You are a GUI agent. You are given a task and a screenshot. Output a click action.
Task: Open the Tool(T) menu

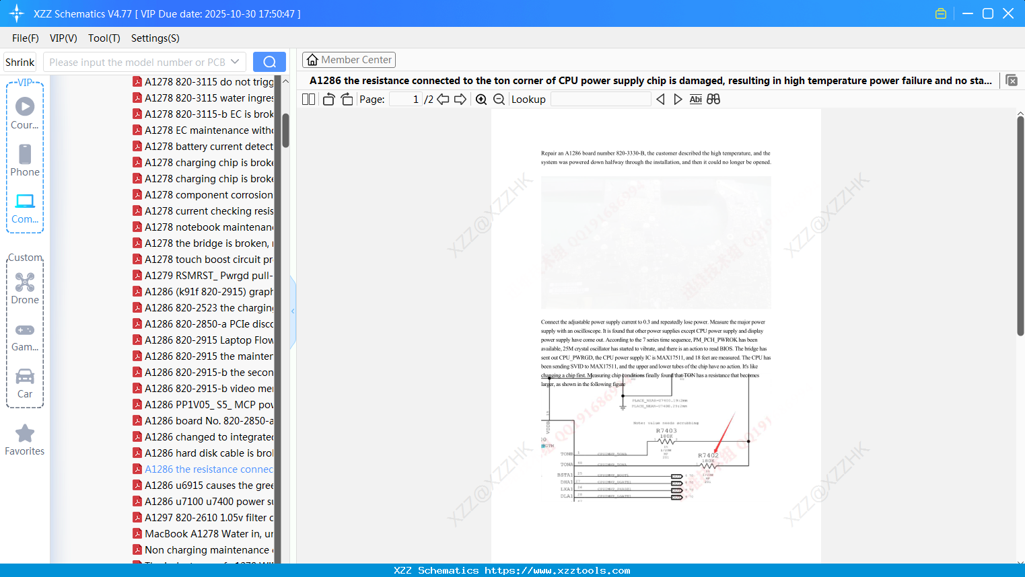point(104,38)
